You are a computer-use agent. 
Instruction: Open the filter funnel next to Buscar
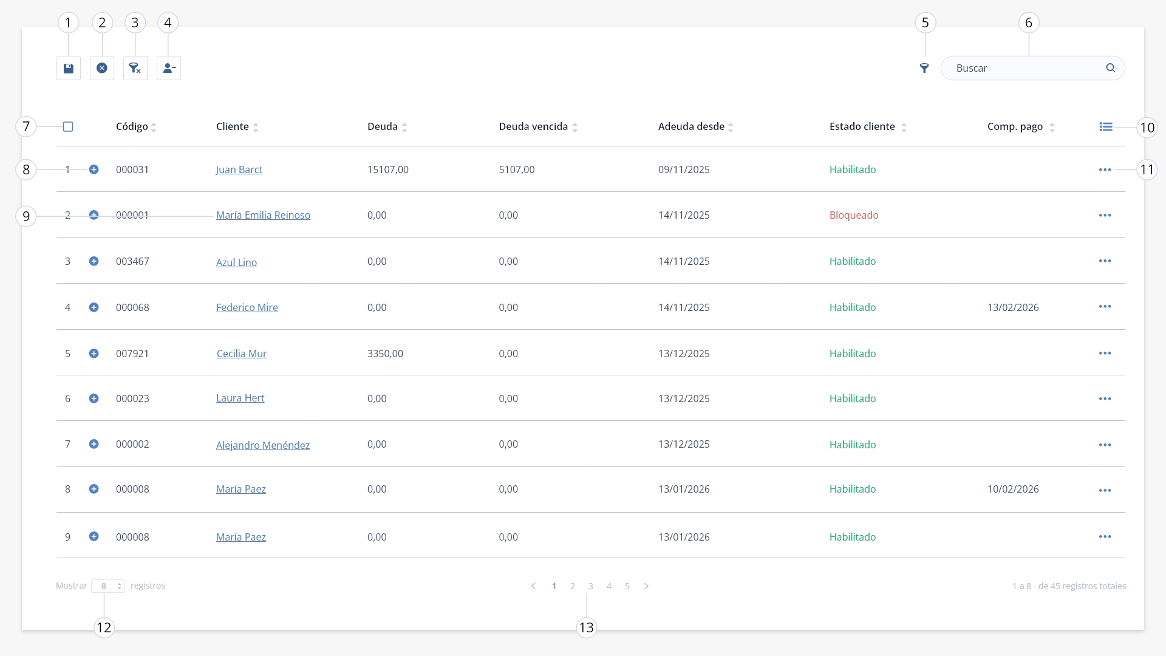point(924,68)
